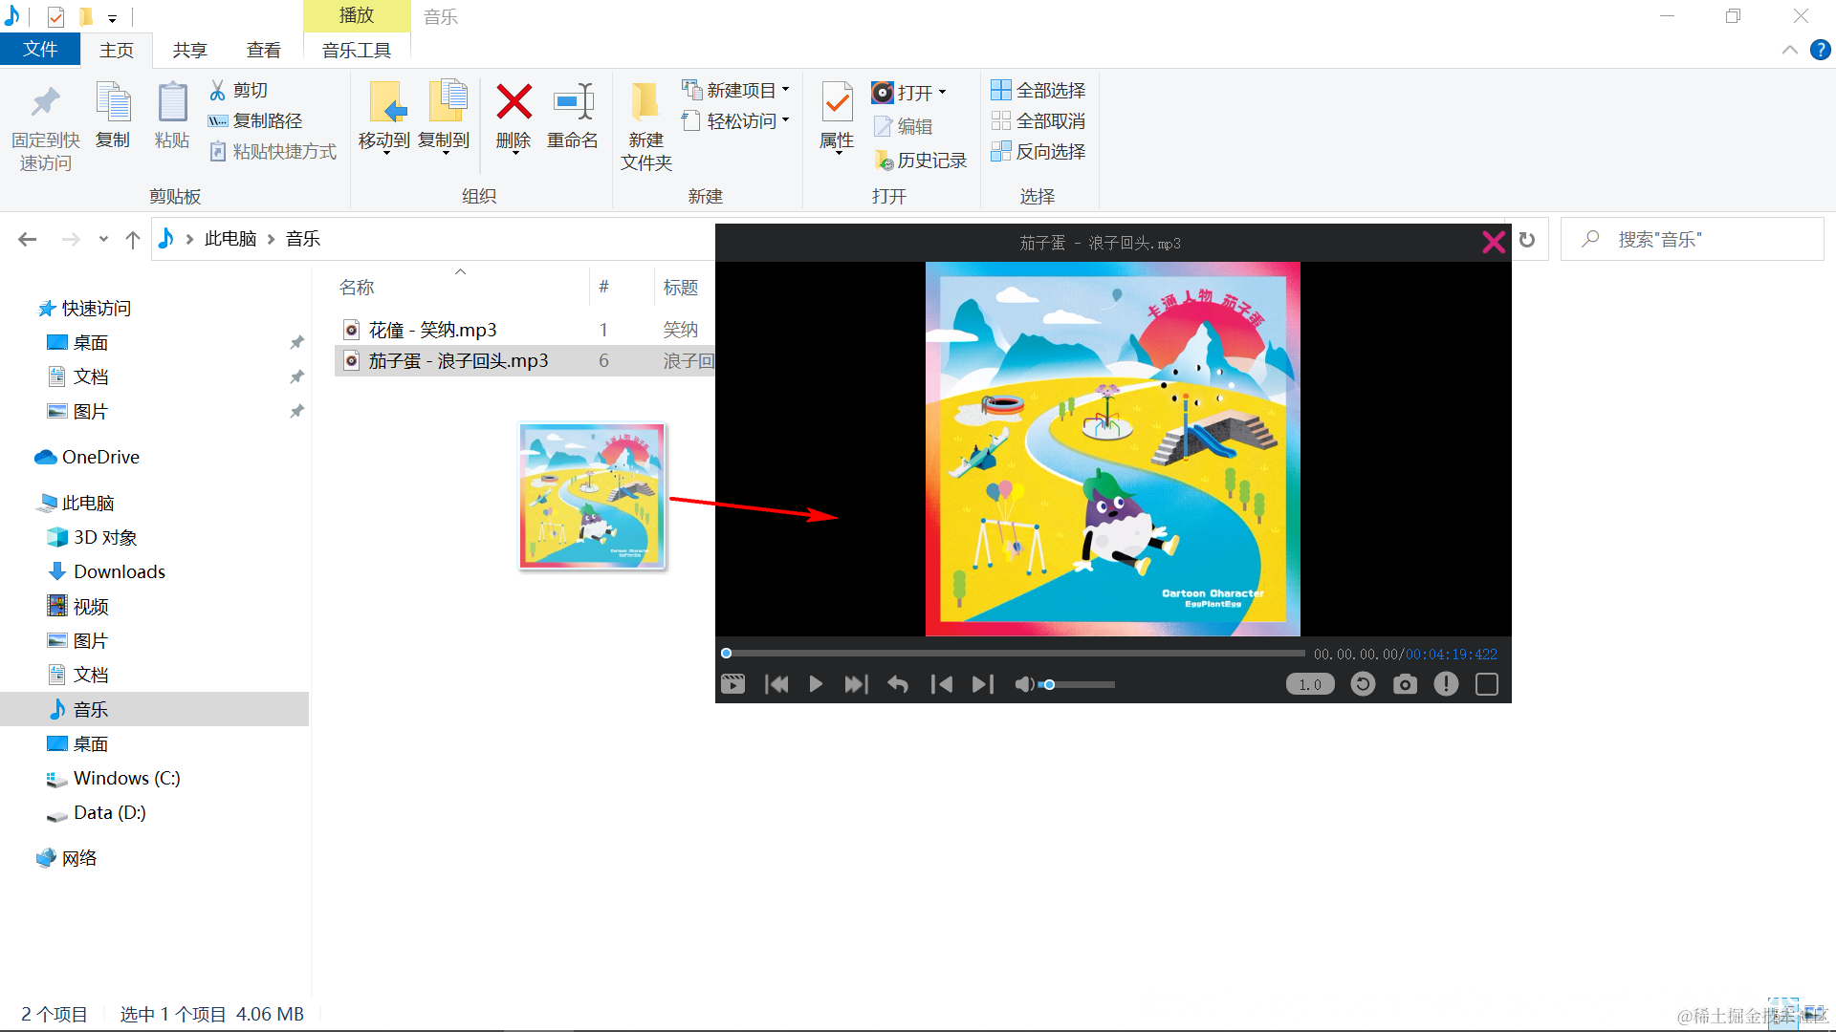Viewport: 1836px width, 1032px height.
Task: Switch to the 查看 ribbon tab
Action: click(263, 50)
